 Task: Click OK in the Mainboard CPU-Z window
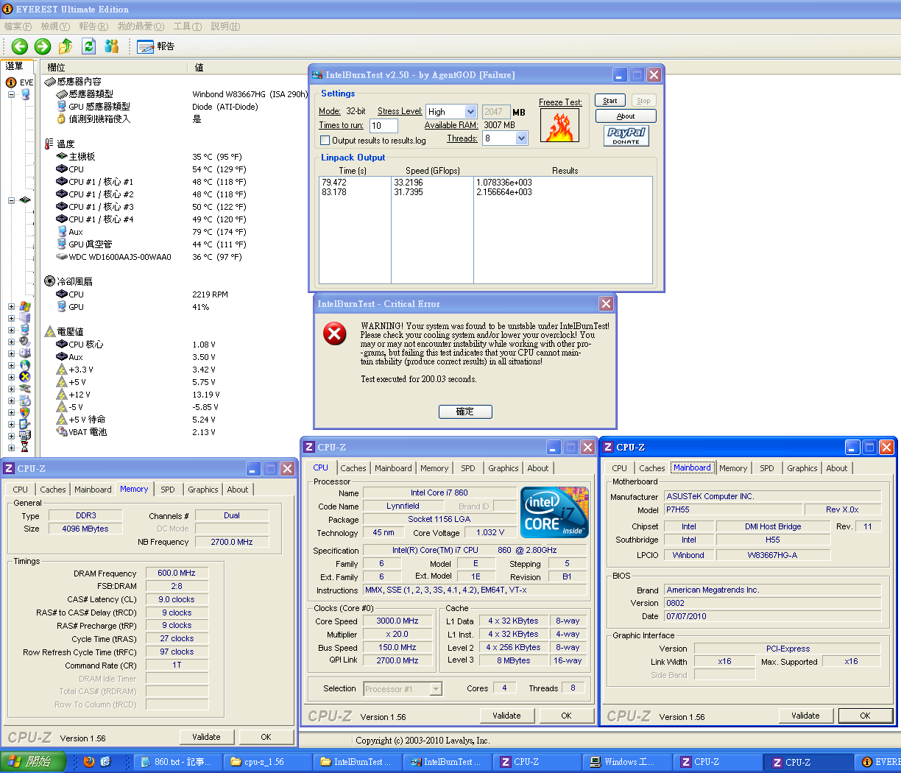point(865,716)
